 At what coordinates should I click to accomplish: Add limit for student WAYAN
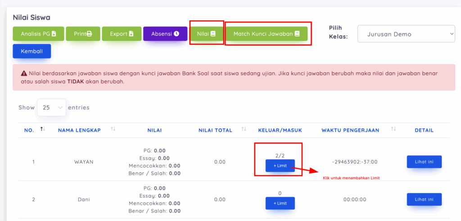point(280,166)
